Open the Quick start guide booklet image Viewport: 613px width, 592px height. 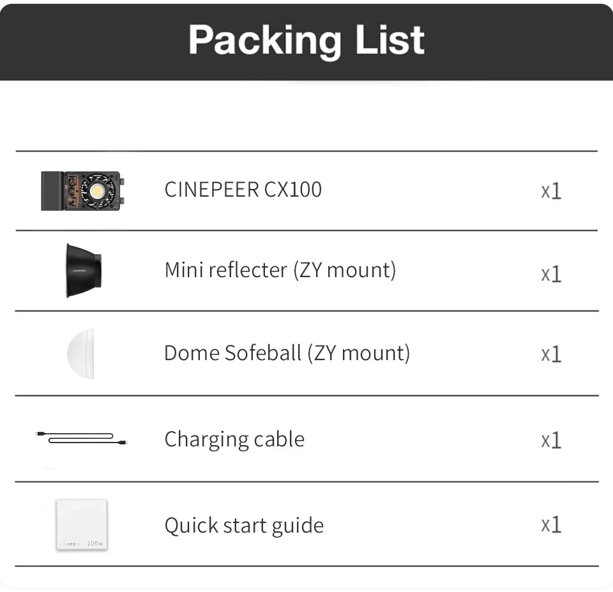[x=81, y=524]
